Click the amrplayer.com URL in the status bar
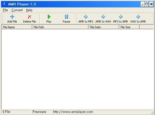This screenshot has height=115, width=155. pos(73,112)
